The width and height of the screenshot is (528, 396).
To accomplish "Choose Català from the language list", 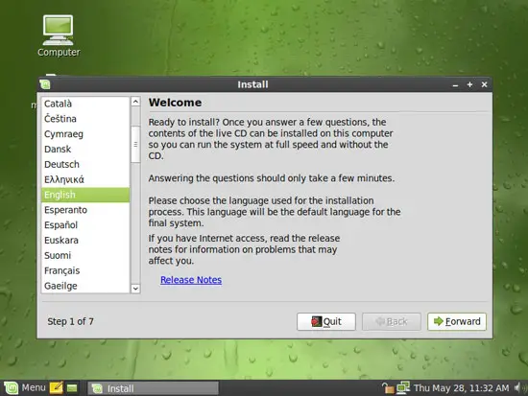I will pyautogui.click(x=85, y=104).
